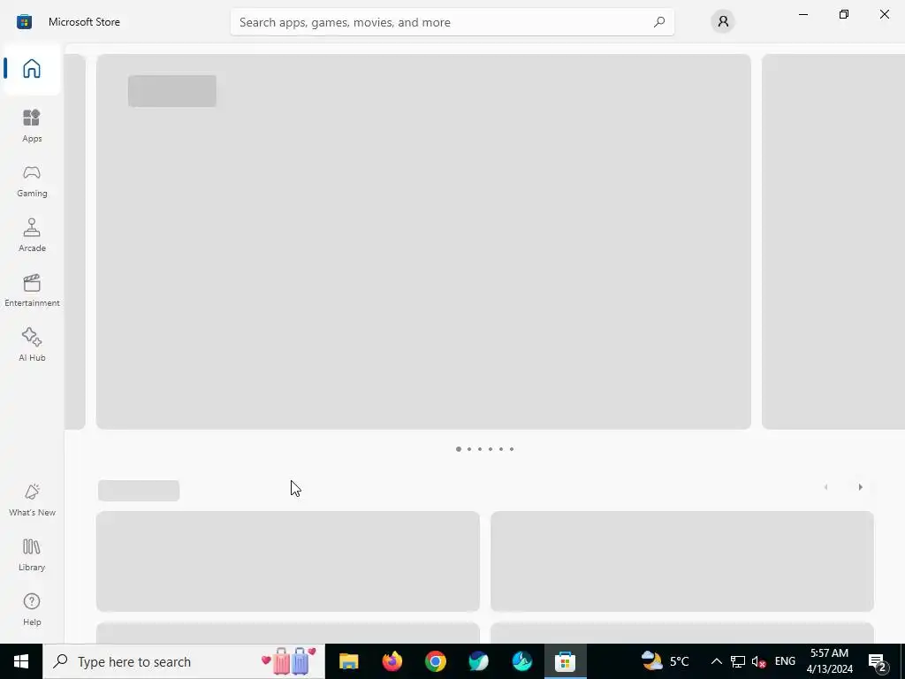Select the first carousel page dot
The width and height of the screenshot is (905, 679).
tap(459, 448)
